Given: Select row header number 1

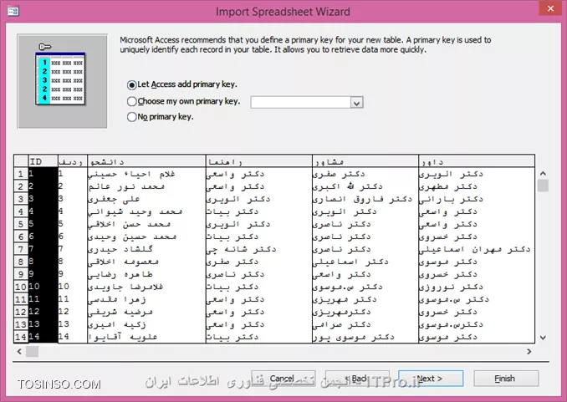Looking at the screenshot, I should 21,174.
